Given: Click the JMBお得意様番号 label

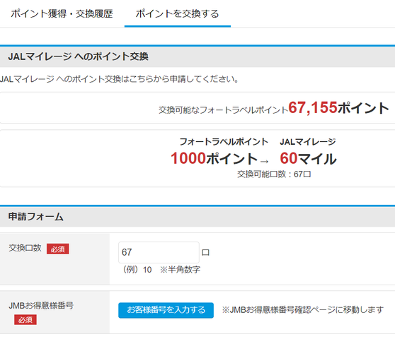Looking at the screenshot, I should 41,306.
